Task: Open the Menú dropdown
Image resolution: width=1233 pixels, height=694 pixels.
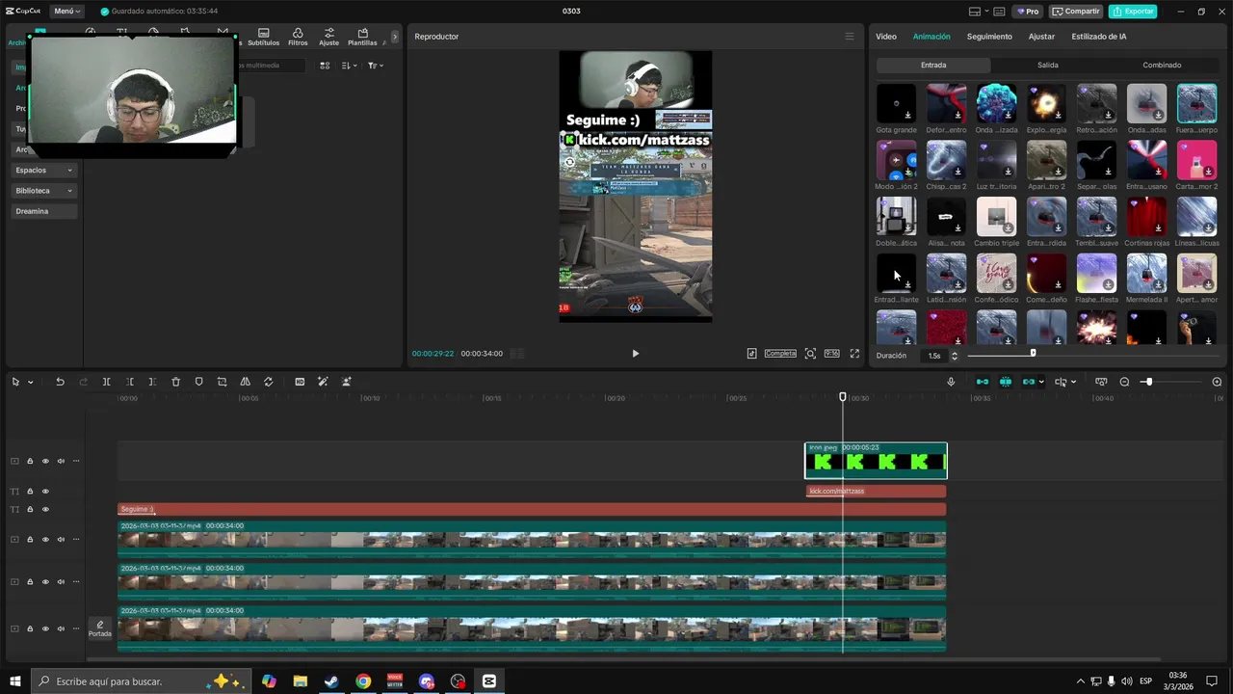Action: click(x=67, y=12)
